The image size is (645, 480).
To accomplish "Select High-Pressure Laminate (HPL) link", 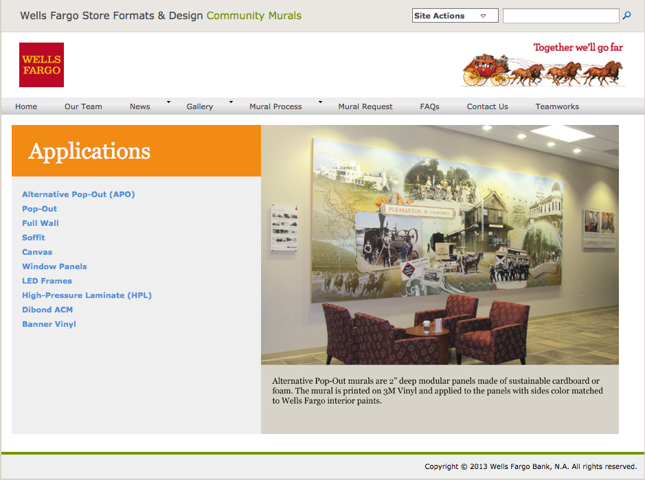I will [x=87, y=295].
